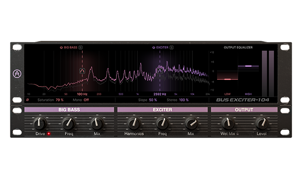
Task: Select the Big Bass frequency handle
Action: 82,71
